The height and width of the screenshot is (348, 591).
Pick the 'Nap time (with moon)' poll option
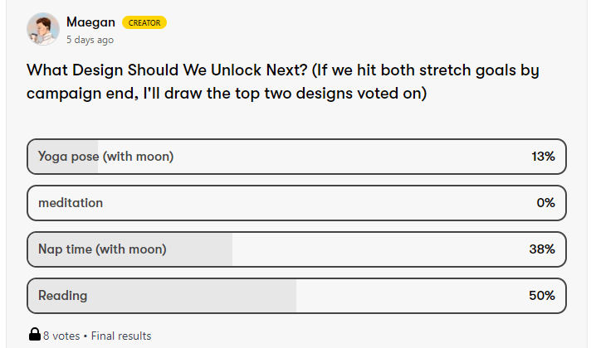tap(102, 249)
